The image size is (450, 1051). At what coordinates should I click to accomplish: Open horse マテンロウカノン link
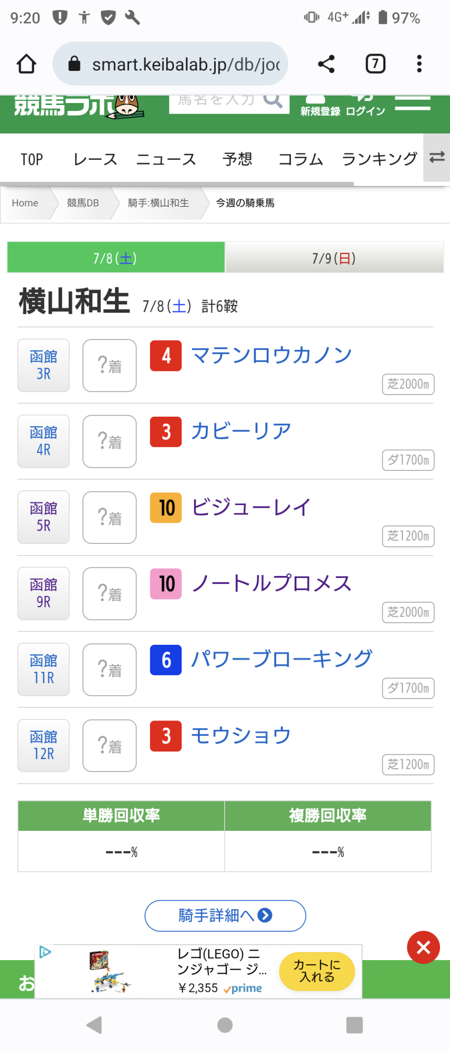pos(271,355)
